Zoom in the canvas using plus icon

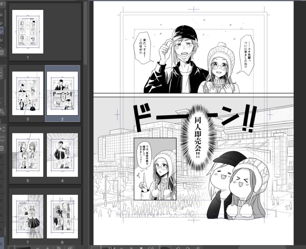point(131,248)
